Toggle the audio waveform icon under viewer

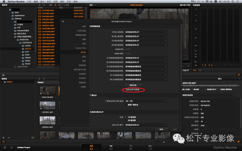[x=200, y=70]
